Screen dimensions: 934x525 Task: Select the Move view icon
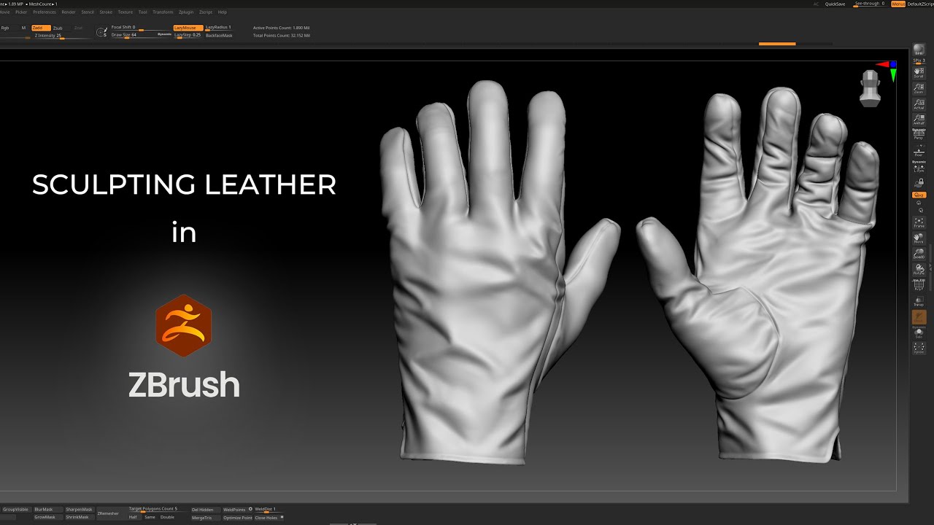tap(919, 238)
